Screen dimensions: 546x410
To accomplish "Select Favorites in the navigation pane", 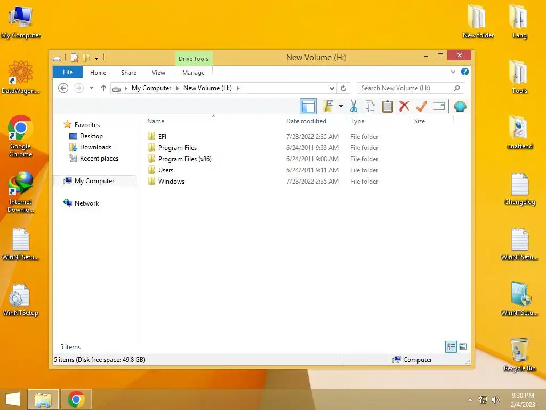I will 87,125.
